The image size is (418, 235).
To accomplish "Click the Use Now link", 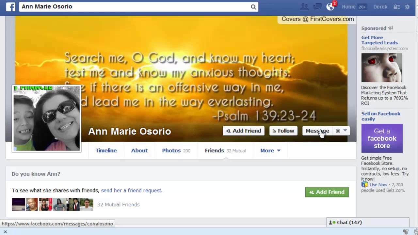I will 378,184.
